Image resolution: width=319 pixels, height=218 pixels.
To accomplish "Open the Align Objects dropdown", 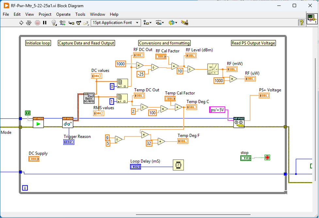I will [x=148, y=23].
